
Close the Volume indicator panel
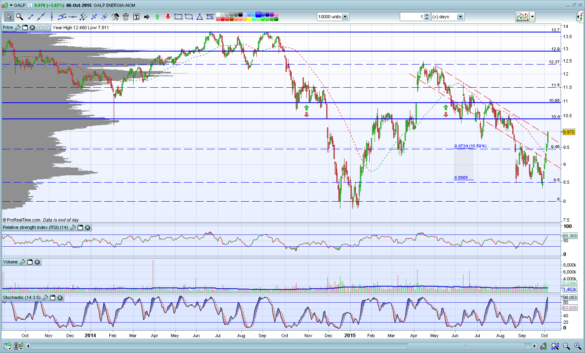[x=37, y=262]
